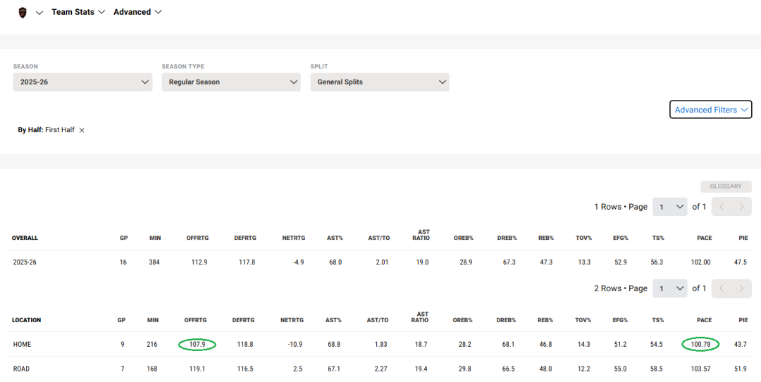Screen dimensions: 761x382
Task: Click the Glossary button
Action: point(726,186)
